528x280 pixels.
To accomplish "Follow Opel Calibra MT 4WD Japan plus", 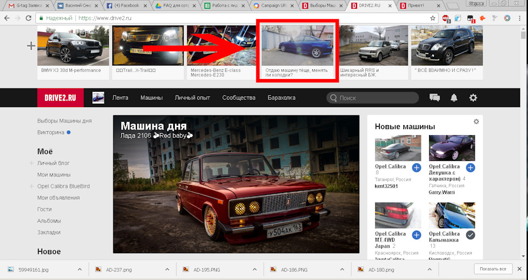I will click(x=416, y=235).
